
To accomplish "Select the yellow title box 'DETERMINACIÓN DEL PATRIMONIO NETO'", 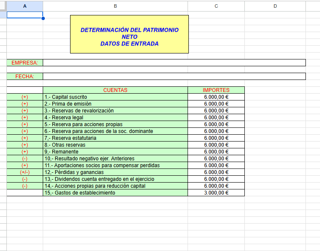I will click(x=129, y=34).
